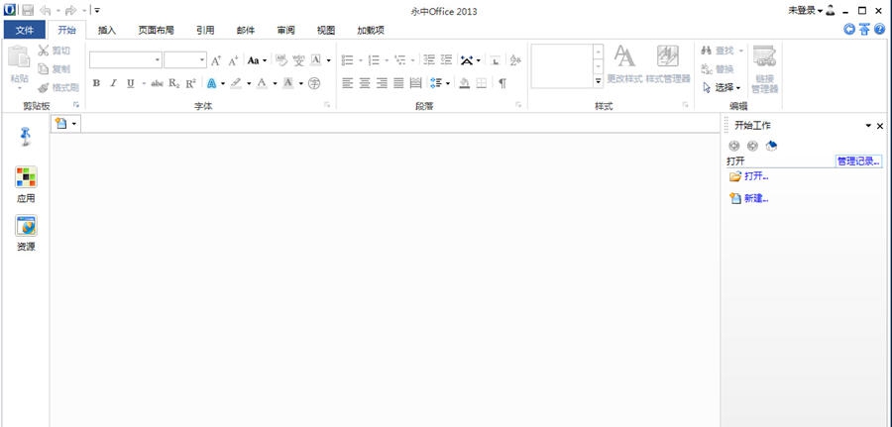Open the task pane title dropdown arrow
The image size is (892, 427).
pyautogui.click(x=868, y=126)
